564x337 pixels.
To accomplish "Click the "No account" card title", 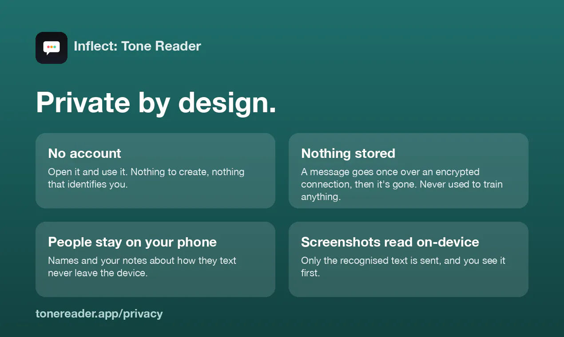I will (84, 153).
